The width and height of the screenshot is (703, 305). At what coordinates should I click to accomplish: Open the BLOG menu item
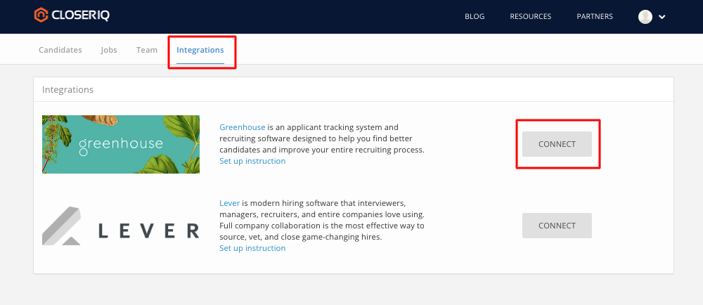(x=475, y=17)
